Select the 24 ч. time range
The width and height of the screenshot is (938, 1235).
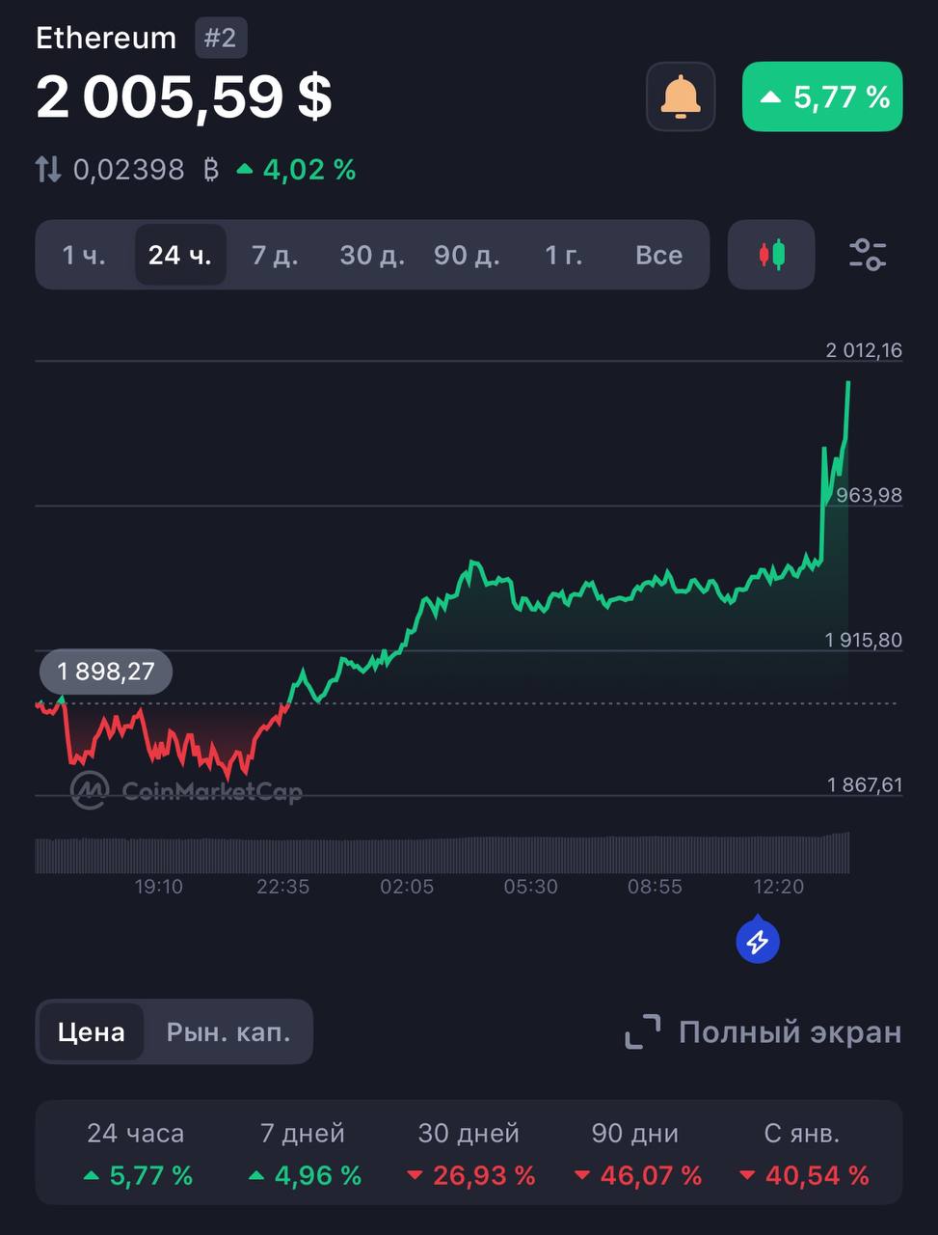[180, 255]
